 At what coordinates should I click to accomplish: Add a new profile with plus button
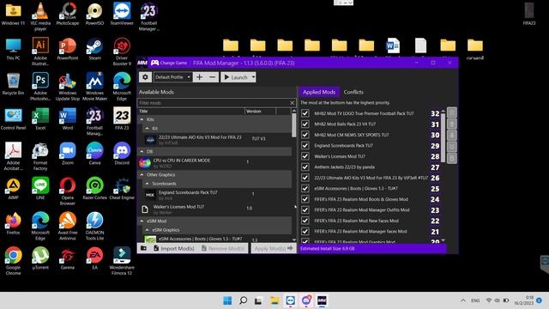click(199, 77)
